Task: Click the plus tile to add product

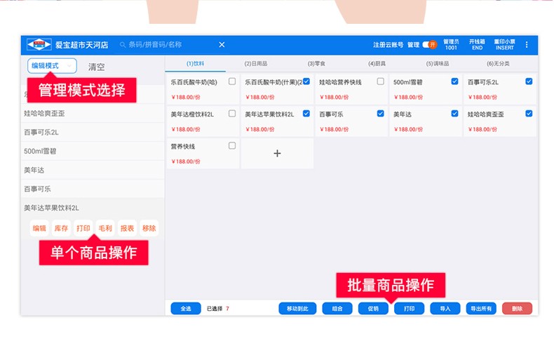Action: 277,154
